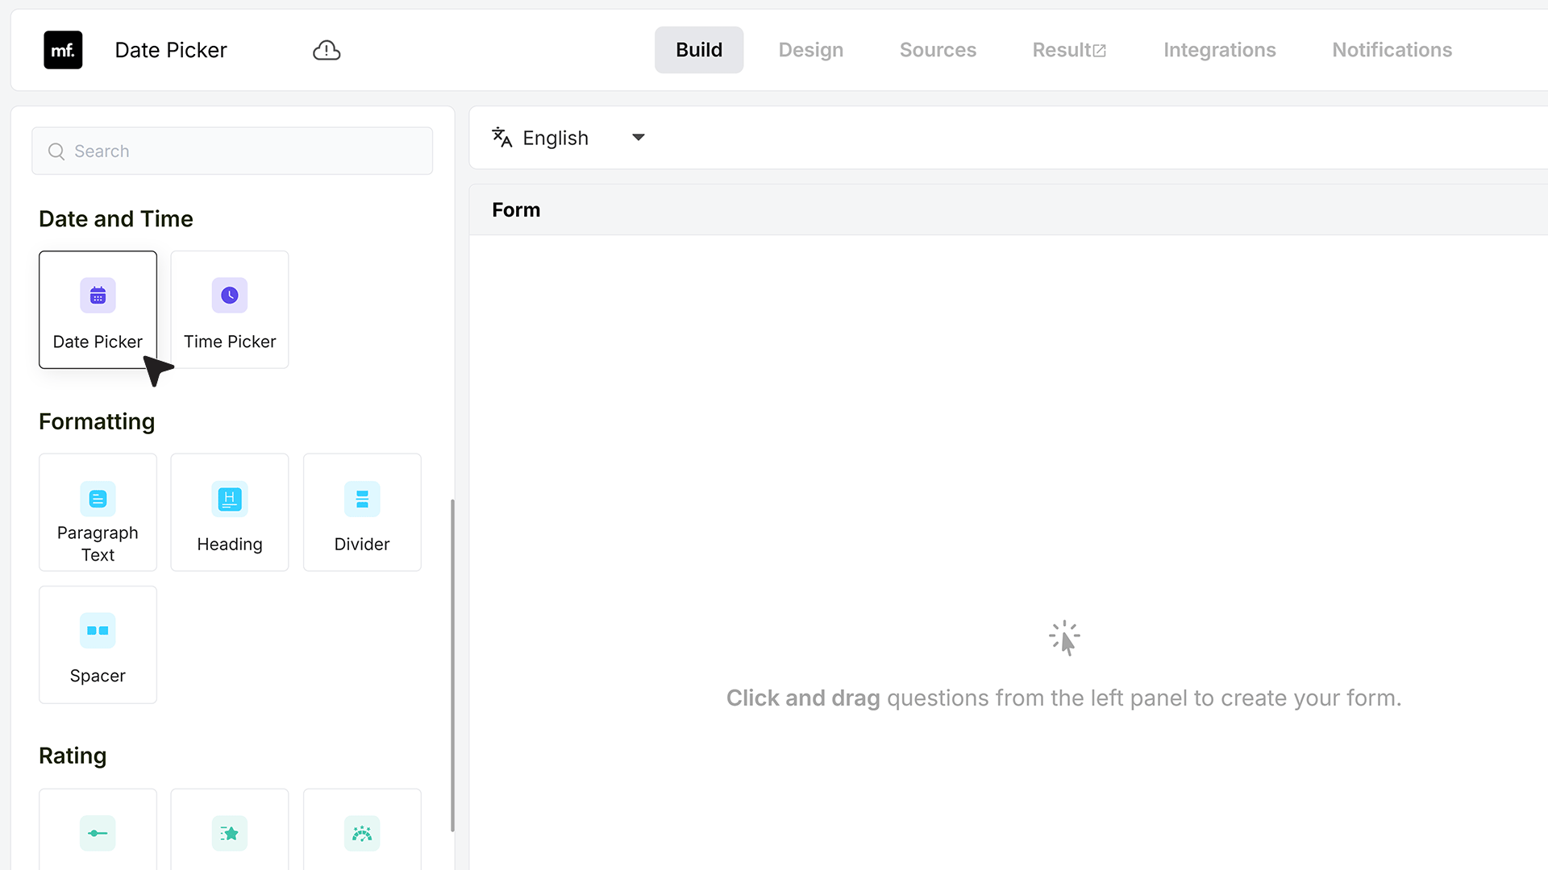Click the left panel vertical scrollbar
This screenshot has height=870, width=1548.
452,665
